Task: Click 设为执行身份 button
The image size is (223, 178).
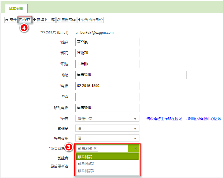Action: [x=90, y=20]
